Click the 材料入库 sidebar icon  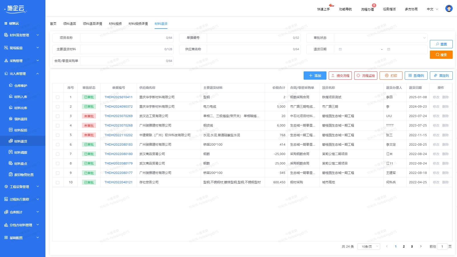pos(11,97)
